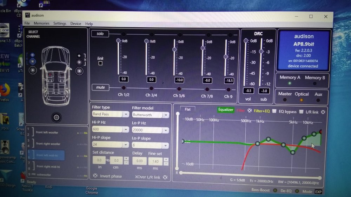Click the Ch 5/6 level slider handle

click(174, 49)
